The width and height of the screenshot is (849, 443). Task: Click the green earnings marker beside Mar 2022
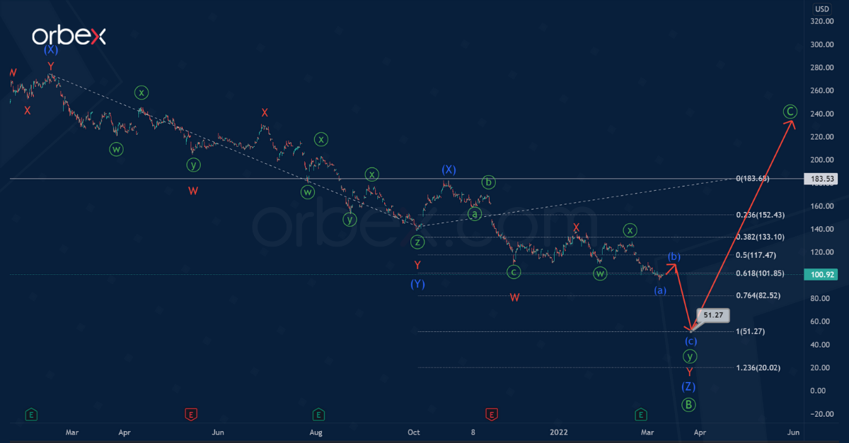640,415
